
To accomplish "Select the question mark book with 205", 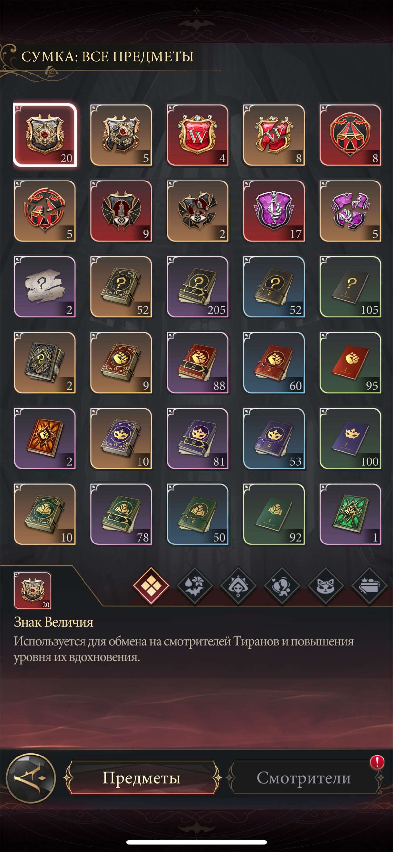I will (197, 287).
